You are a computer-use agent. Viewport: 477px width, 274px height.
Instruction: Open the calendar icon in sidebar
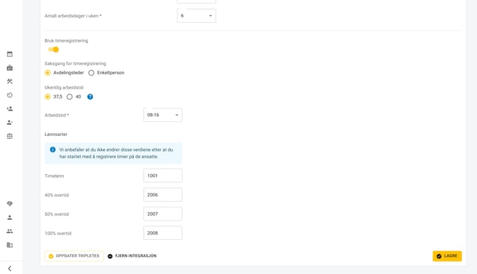coord(10,54)
